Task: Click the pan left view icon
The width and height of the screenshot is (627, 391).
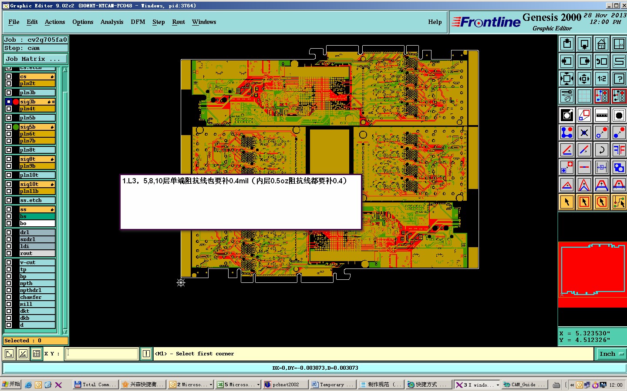Action: tap(567, 61)
